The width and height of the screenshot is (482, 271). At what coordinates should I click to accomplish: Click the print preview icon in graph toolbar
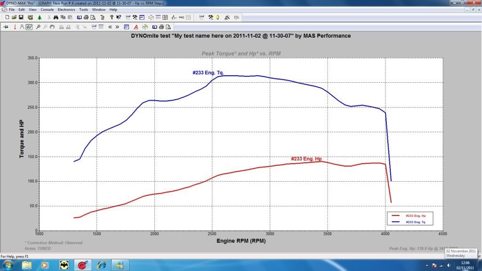point(168,27)
